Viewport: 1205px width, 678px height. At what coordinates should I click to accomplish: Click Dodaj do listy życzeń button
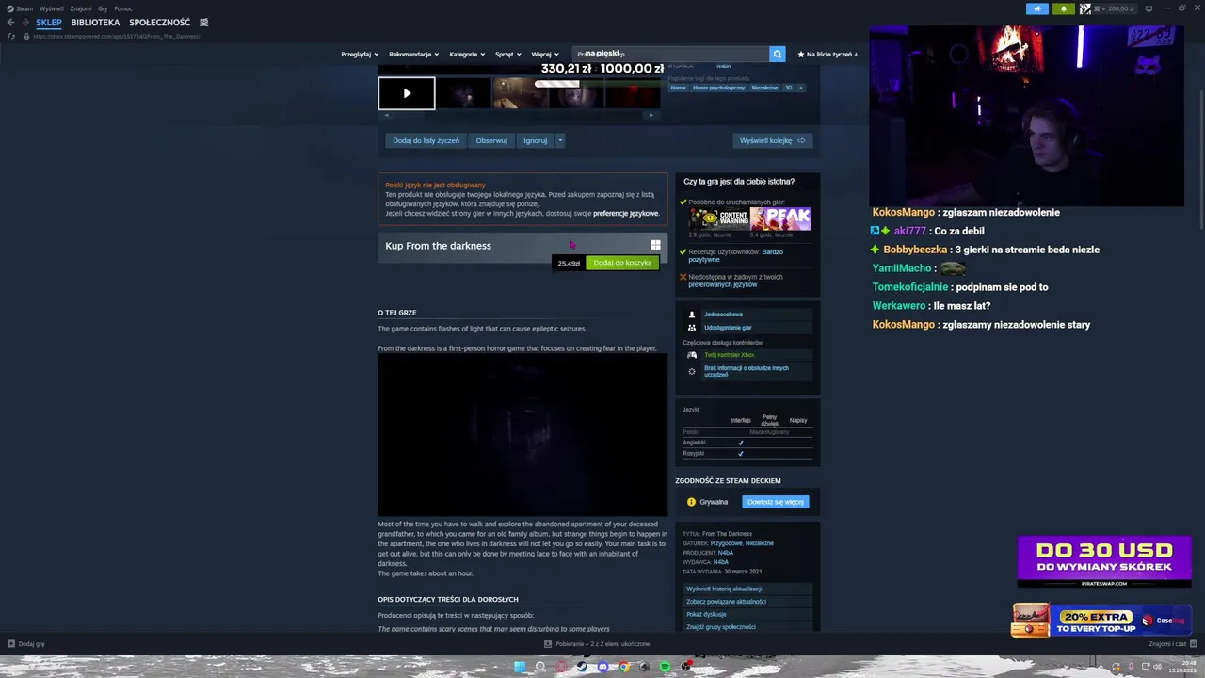click(x=426, y=140)
